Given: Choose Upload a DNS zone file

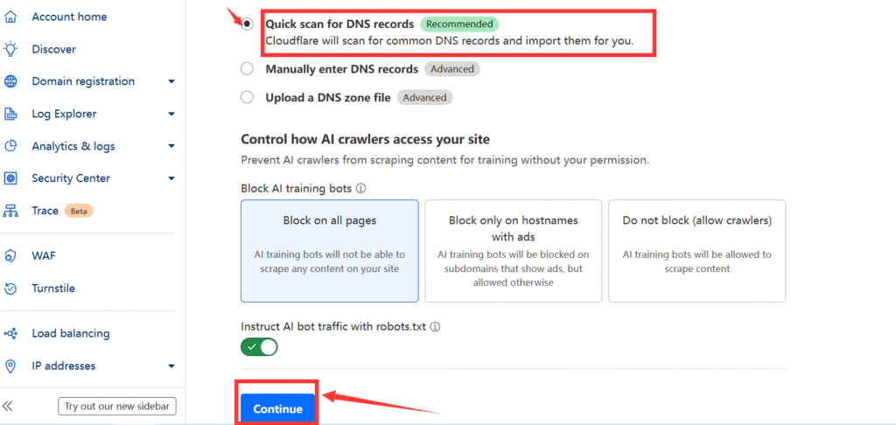Looking at the screenshot, I should 248,98.
